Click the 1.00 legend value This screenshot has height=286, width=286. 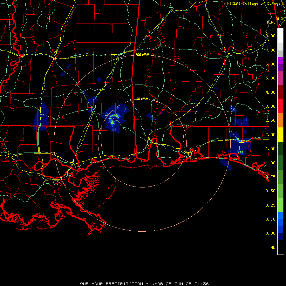[270, 163]
